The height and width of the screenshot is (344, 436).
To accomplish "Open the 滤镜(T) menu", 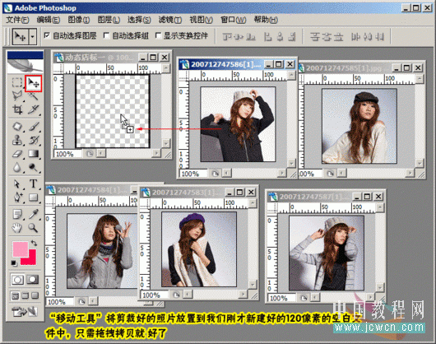I will tap(170, 20).
